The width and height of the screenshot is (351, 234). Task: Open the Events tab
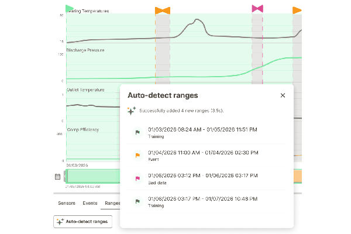click(x=90, y=204)
